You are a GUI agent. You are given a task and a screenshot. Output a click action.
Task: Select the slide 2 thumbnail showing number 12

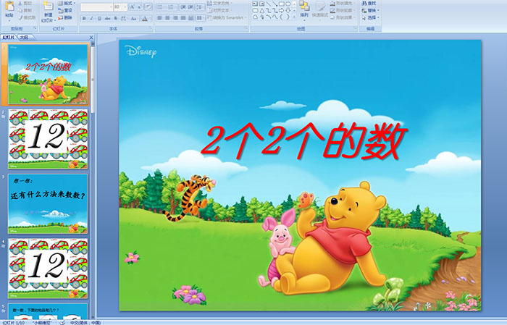pos(48,139)
